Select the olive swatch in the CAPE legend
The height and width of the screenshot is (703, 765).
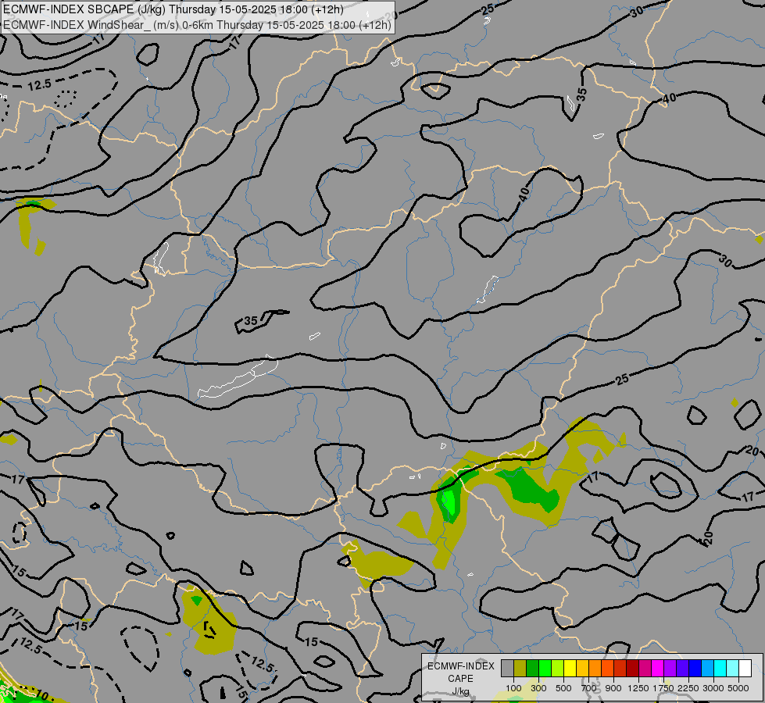tap(520, 669)
